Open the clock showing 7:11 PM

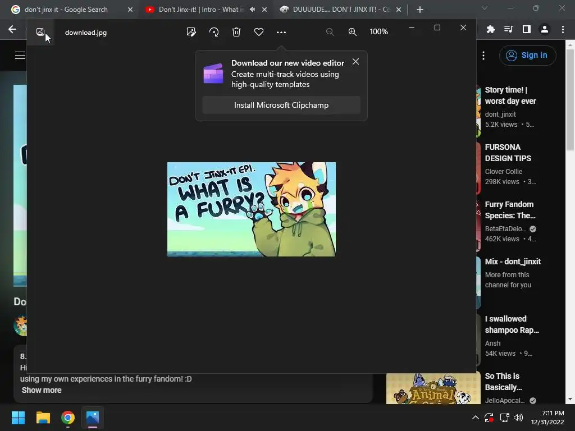(547, 418)
